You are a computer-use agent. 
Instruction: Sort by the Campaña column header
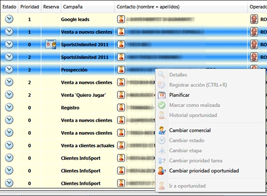point(88,7)
